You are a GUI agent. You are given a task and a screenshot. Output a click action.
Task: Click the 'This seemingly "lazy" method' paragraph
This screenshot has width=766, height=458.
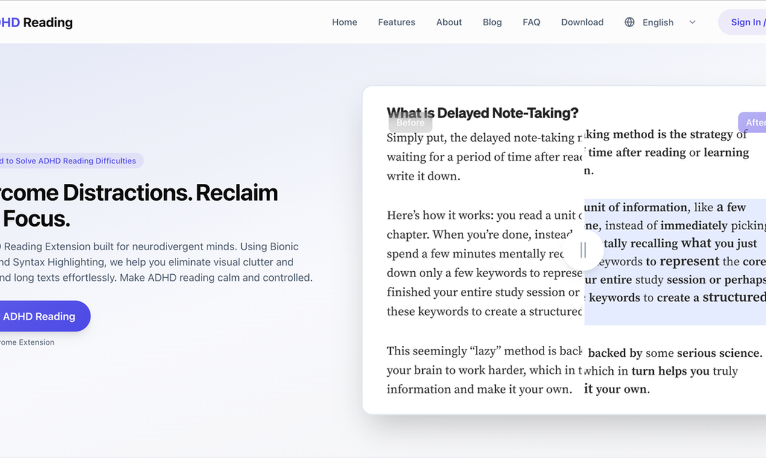click(484, 370)
